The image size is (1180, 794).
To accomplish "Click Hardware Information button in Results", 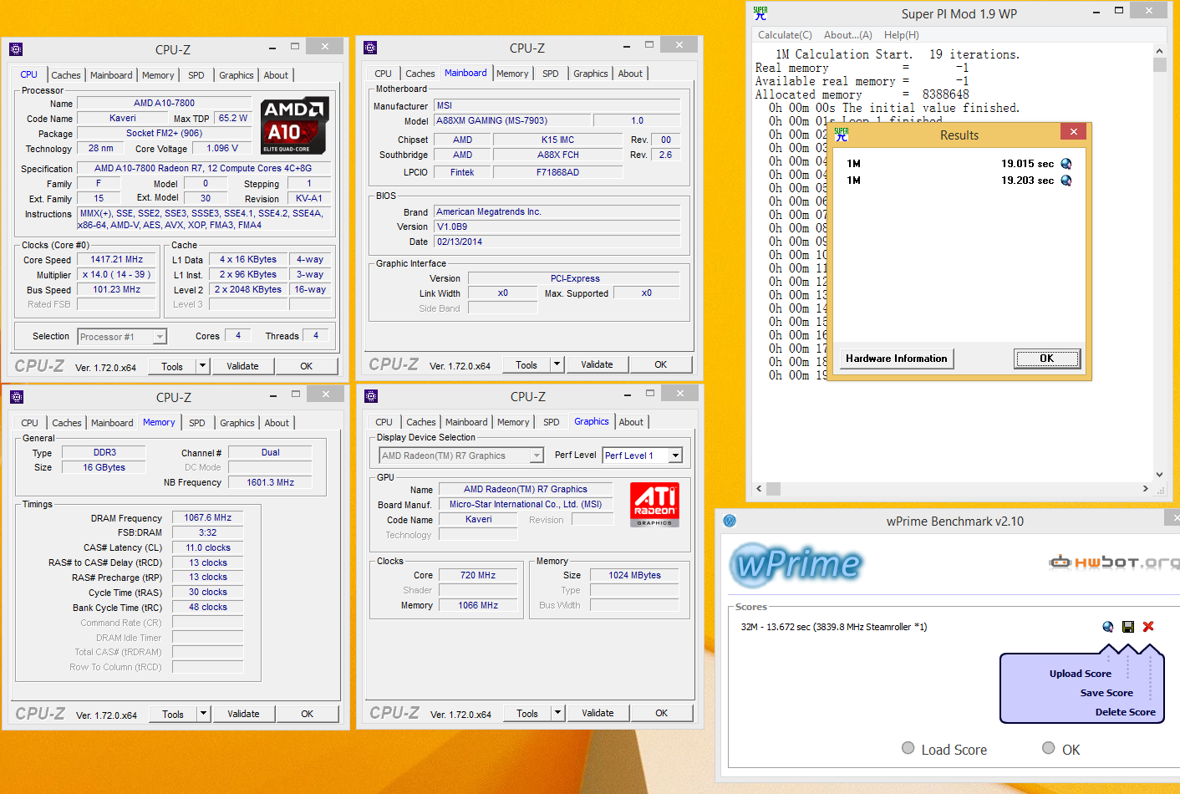I will [x=897, y=359].
